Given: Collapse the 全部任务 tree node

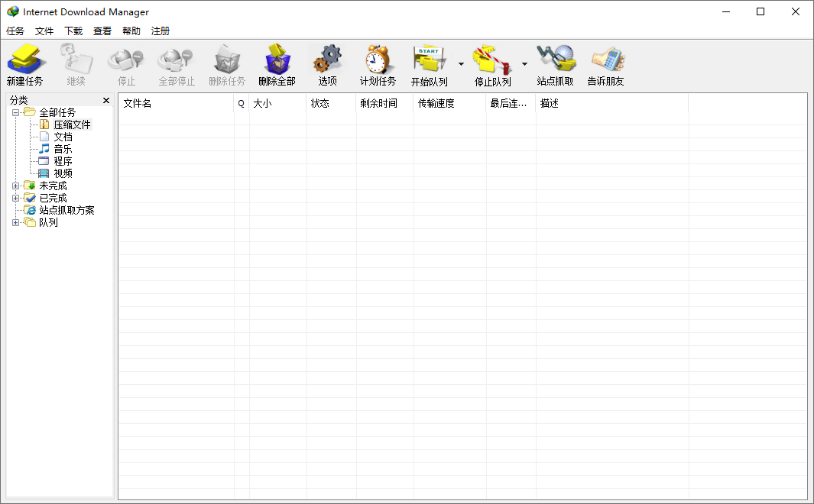Looking at the screenshot, I should [x=15, y=112].
